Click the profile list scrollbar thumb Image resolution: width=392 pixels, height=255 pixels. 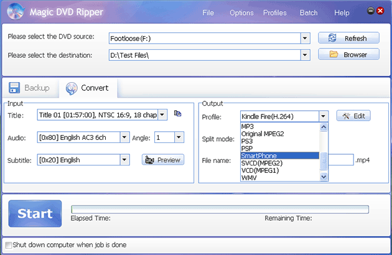coord(324,160)
